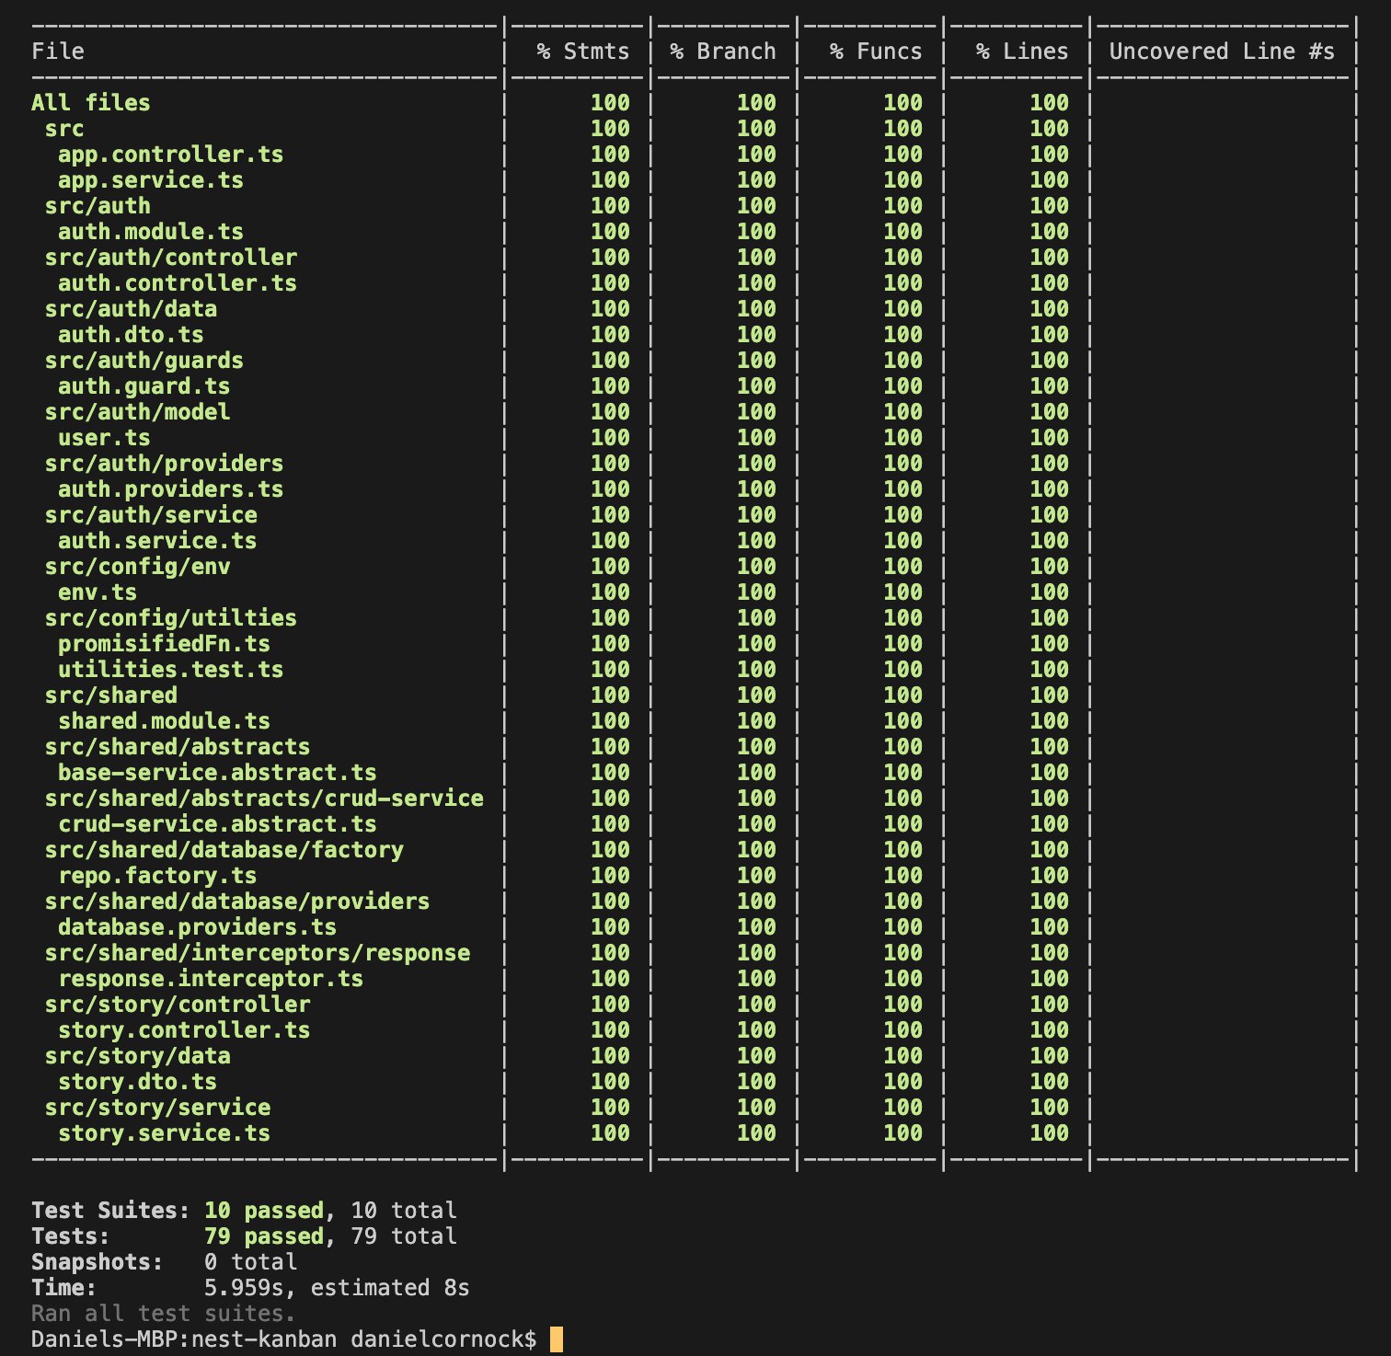Click the 'Ran all test suites.' message

pos(164,1313)
